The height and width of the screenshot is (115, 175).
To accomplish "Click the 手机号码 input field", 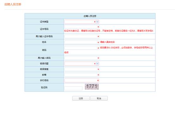I will (82, 80).
